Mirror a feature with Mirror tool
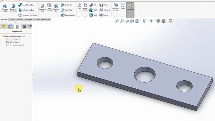The width and height of the screenshot is (215, 121). pos(104,15)
